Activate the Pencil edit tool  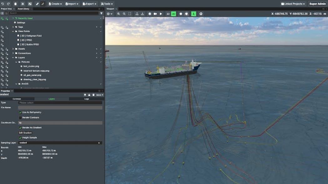tap(38, 4)
